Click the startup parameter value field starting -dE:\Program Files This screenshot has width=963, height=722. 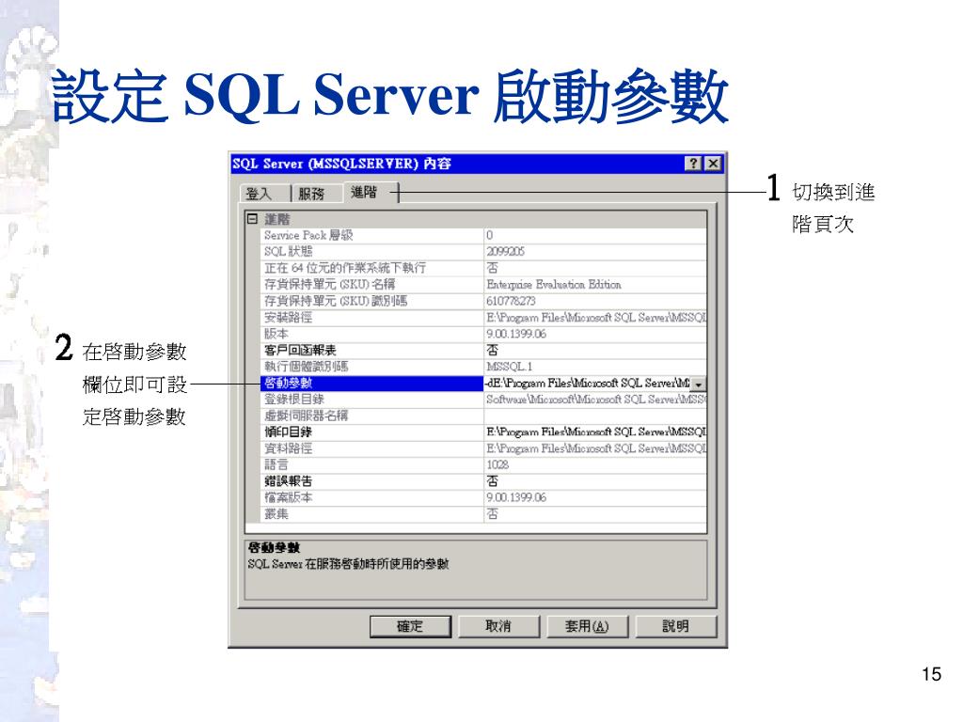point(587,384)
